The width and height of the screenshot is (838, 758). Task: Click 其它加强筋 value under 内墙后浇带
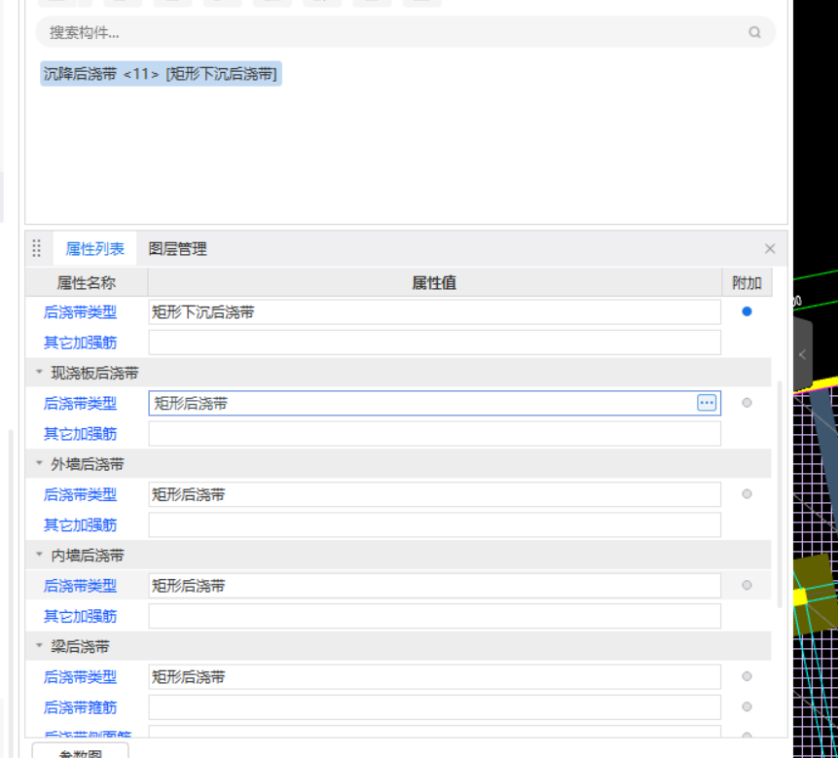[434, 617]
